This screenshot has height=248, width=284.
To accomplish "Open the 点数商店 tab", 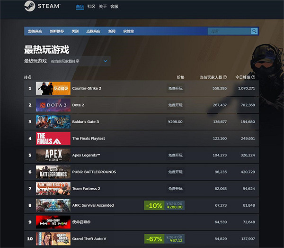I will point(93,31).
